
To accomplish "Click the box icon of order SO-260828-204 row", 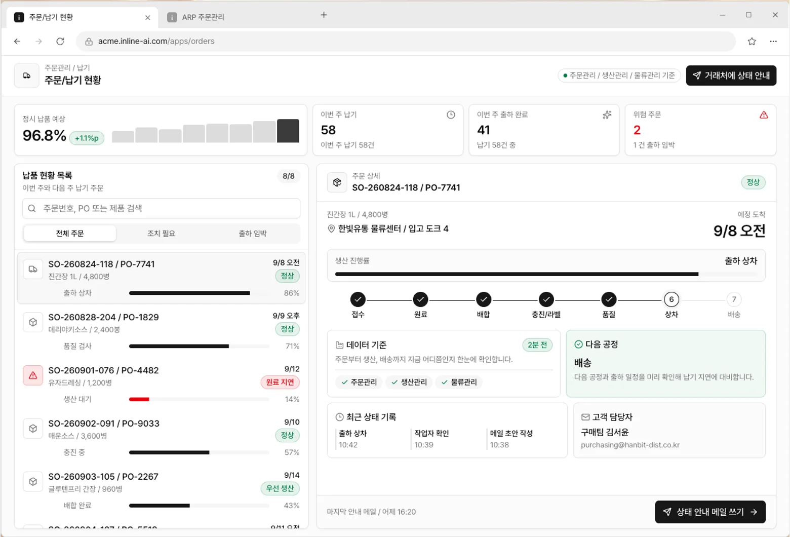I will (x=33, y=322).
